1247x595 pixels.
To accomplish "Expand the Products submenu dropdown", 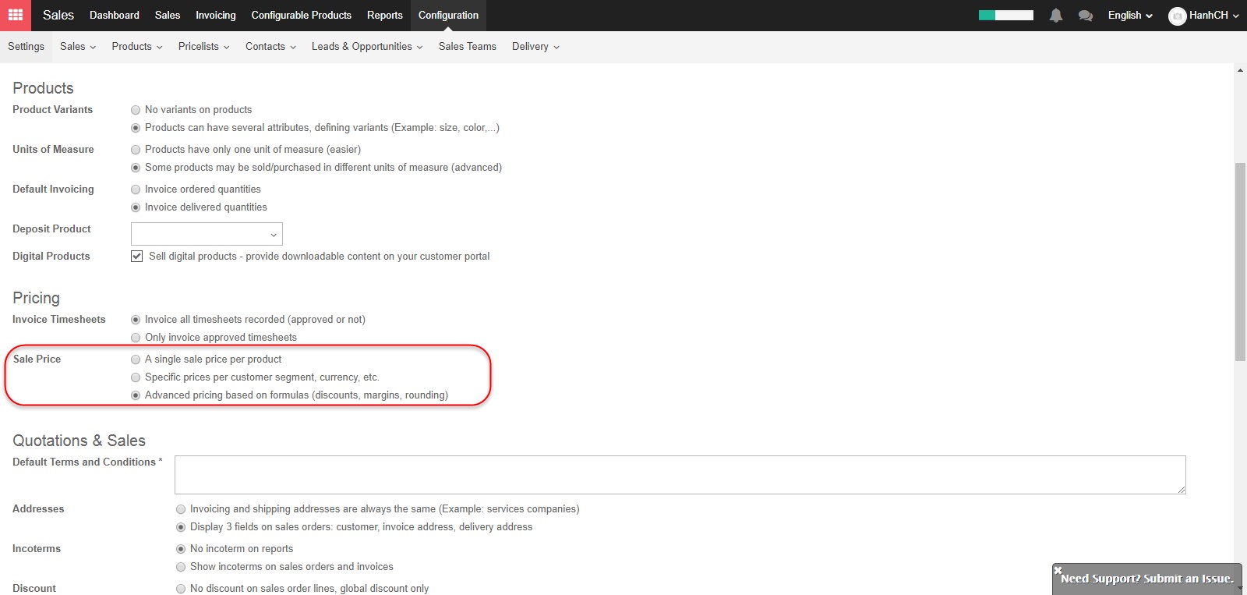I will click(137, 47).
